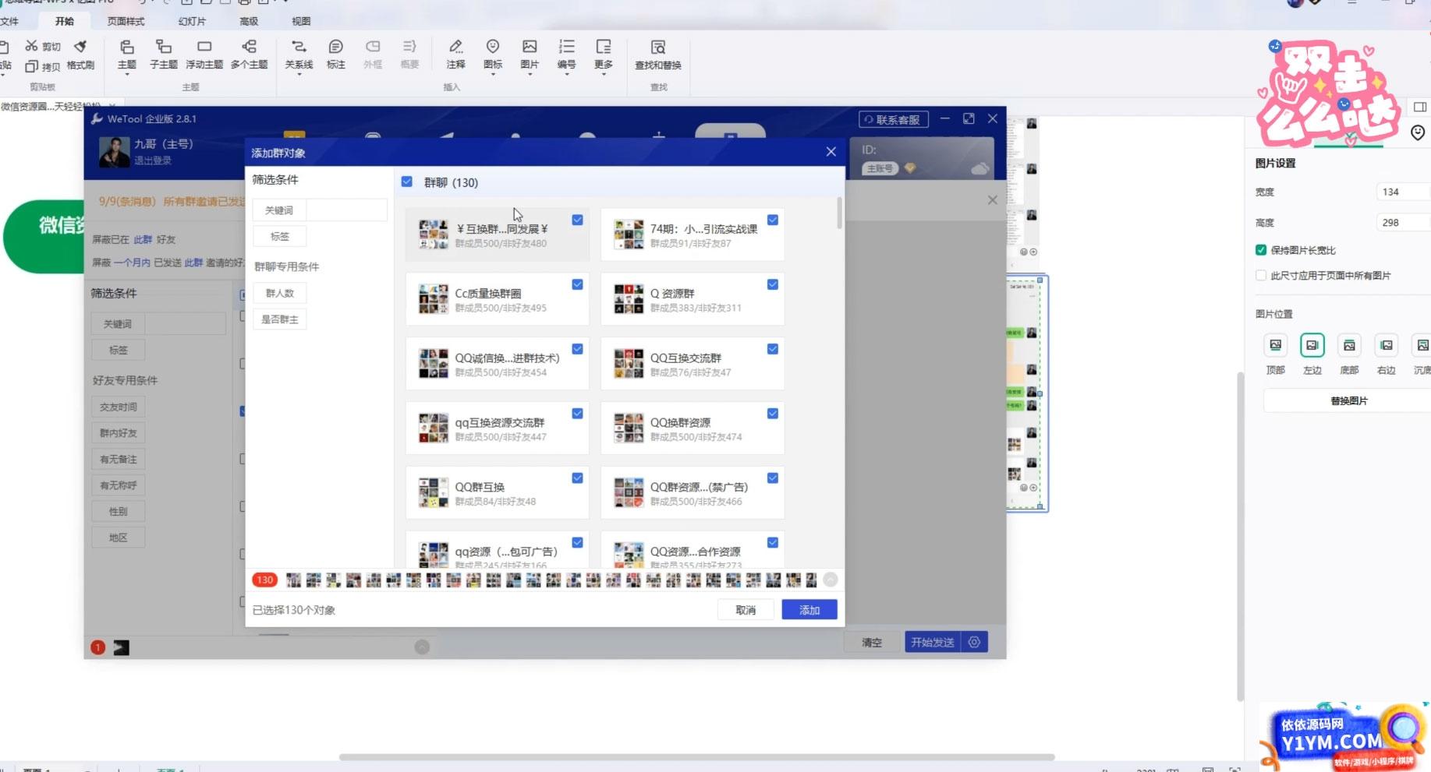Click the 取消 button in dialog

[746, 610]
